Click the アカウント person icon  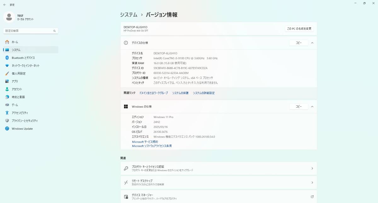7,89
